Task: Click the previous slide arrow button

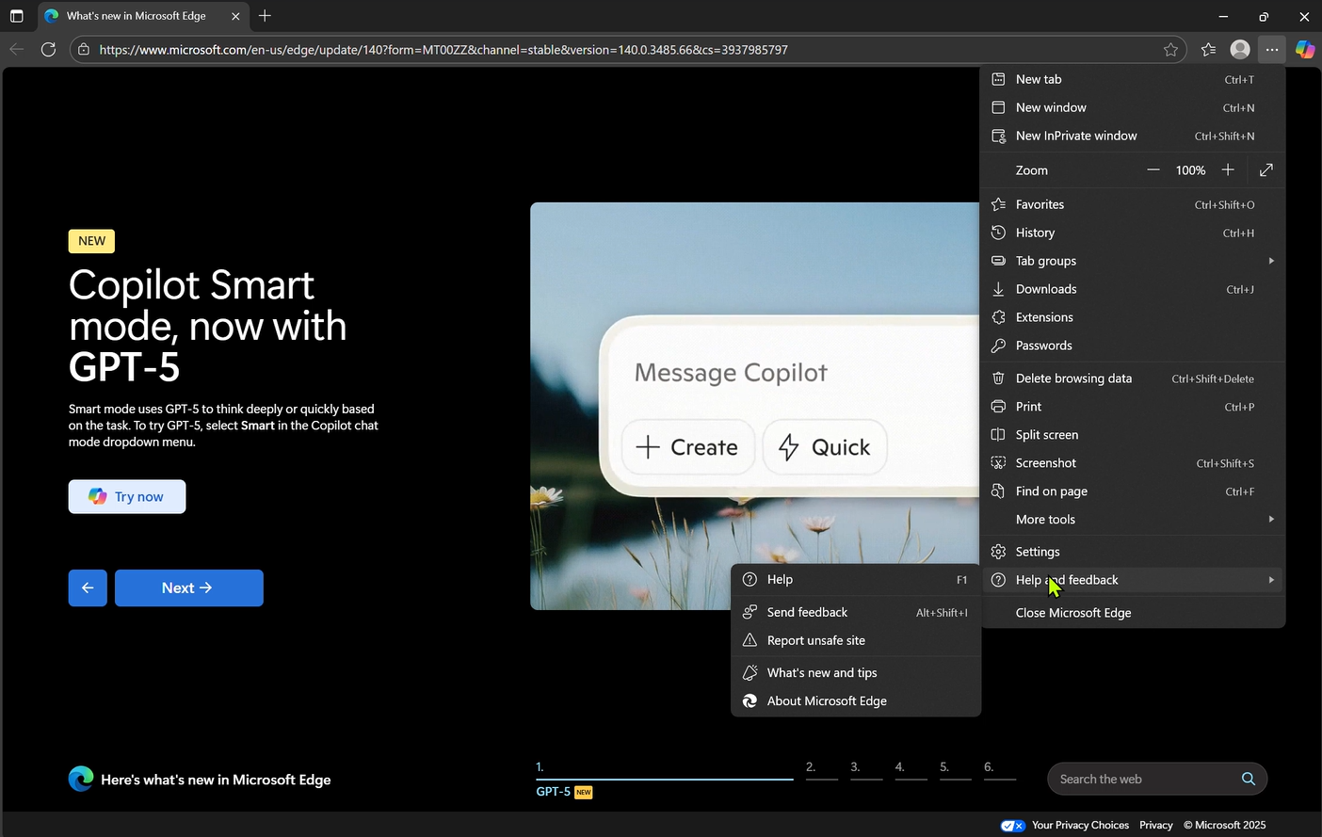Action: tap(88, 588)
